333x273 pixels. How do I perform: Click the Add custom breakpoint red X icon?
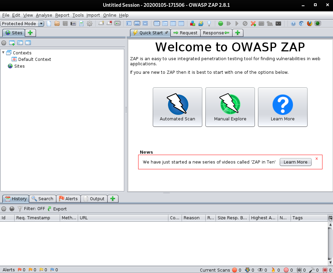coord(253,23)
